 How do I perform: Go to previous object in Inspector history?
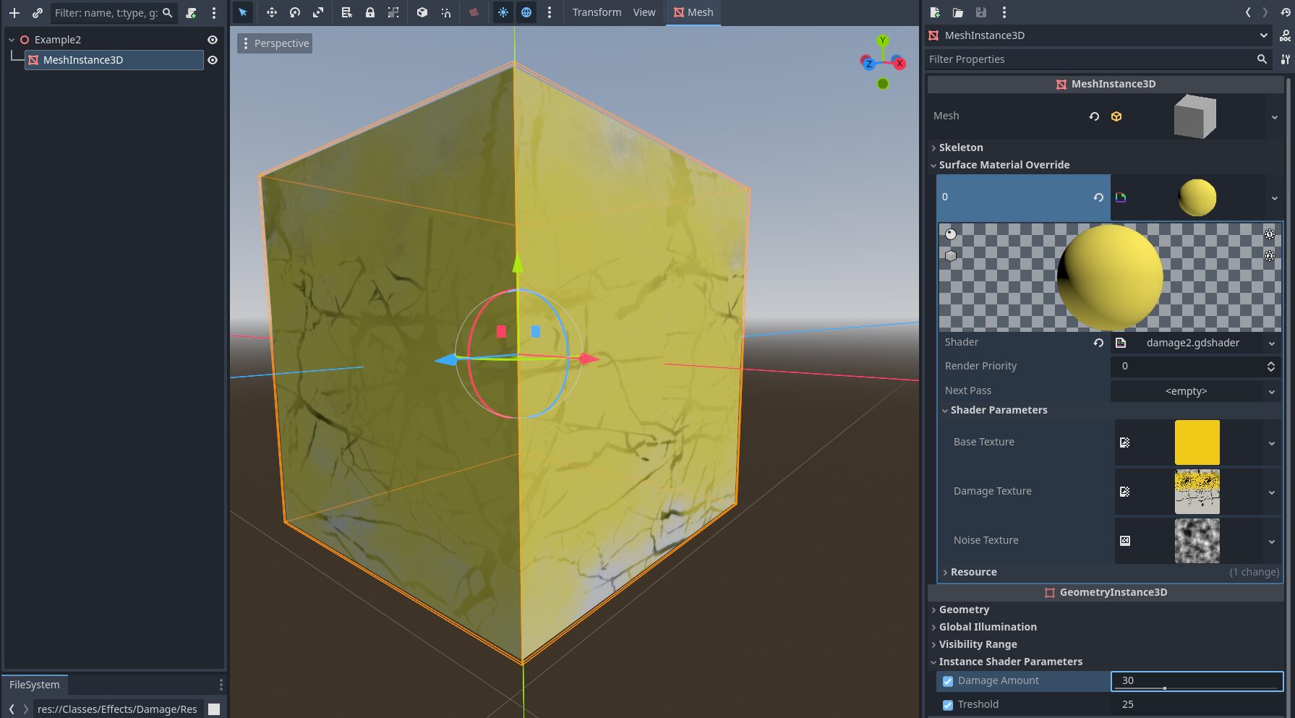coord(1248,12)
